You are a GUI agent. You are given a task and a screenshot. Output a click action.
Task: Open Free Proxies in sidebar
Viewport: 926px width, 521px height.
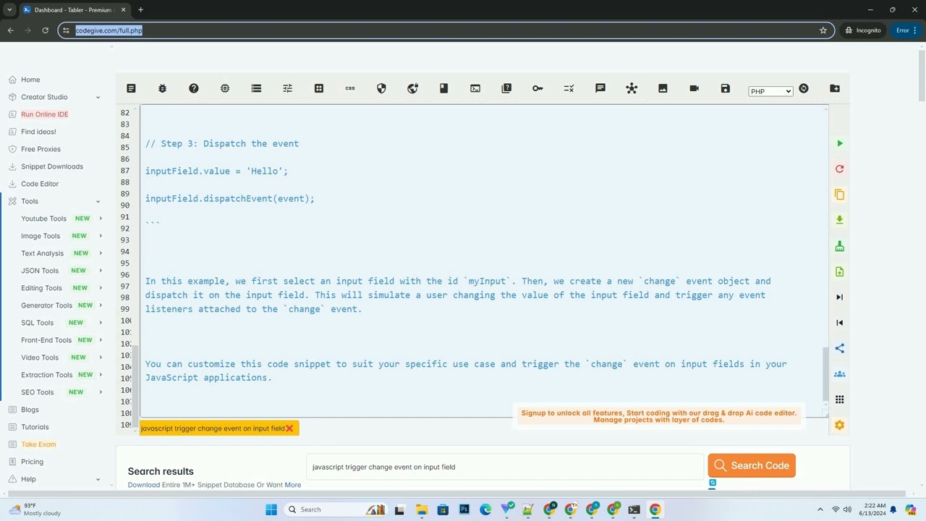[41, 149]
